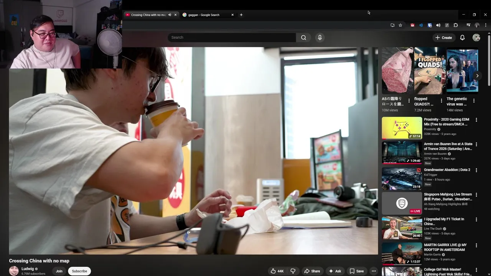The width and height of the screenshot is (491, 276).
Task: Click the blue sound-waves extension icon
Action: point(421,25)
